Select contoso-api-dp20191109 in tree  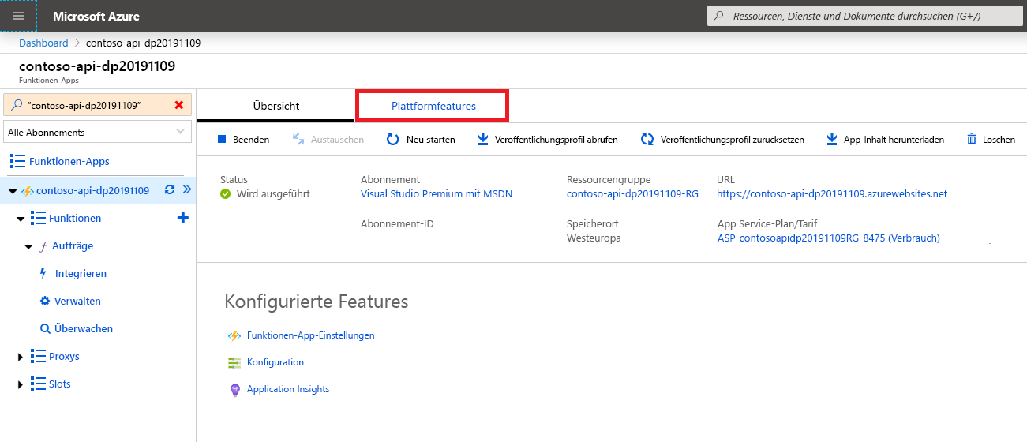[x=92, y=190]
